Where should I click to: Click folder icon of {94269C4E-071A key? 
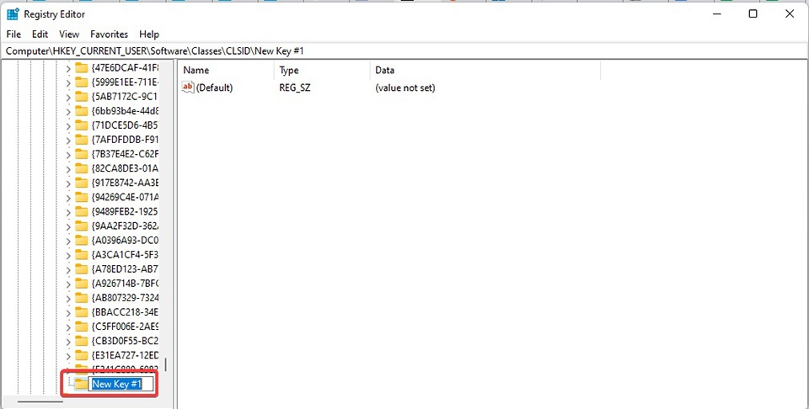(x=81, y=197)
